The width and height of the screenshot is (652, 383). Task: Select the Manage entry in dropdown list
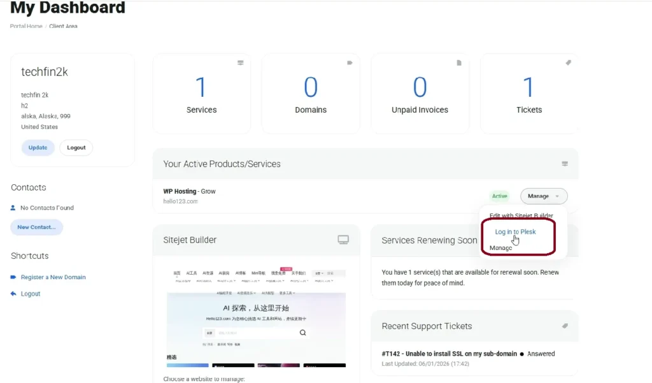(500, 248)
